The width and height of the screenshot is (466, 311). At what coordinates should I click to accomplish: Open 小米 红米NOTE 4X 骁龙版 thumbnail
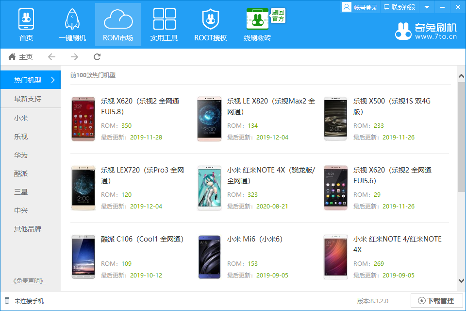[x=210, y=188]
